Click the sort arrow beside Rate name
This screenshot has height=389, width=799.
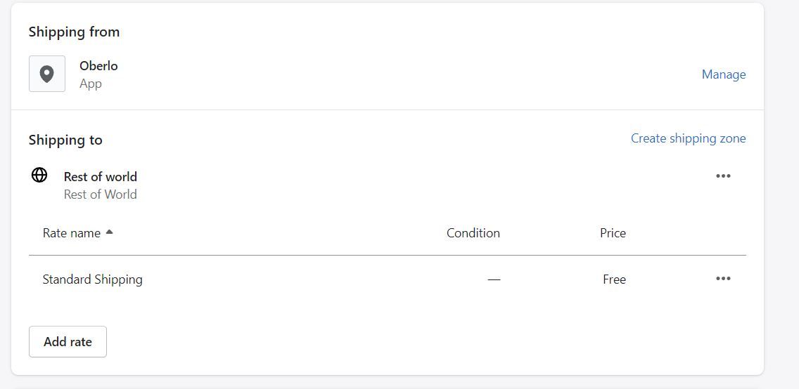[109, 232]
